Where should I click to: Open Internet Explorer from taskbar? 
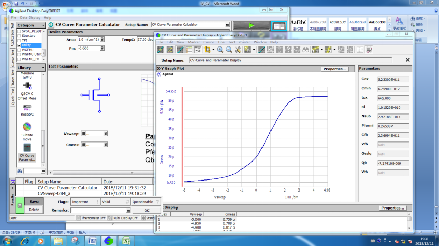point(25,241)
